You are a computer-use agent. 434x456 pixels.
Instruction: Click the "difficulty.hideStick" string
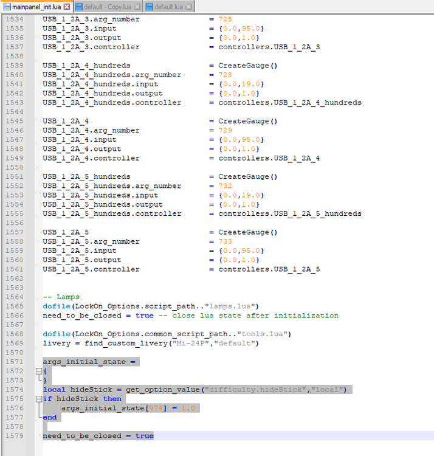point(255,389)
